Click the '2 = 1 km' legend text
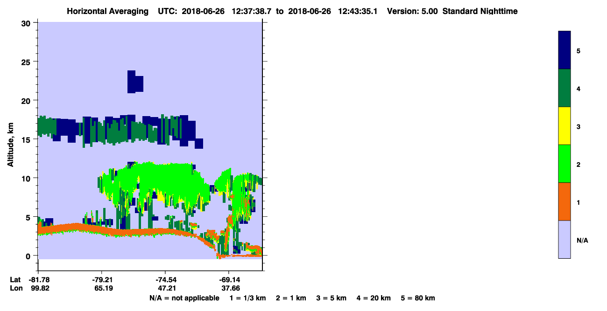 click(x=291, y=298)
